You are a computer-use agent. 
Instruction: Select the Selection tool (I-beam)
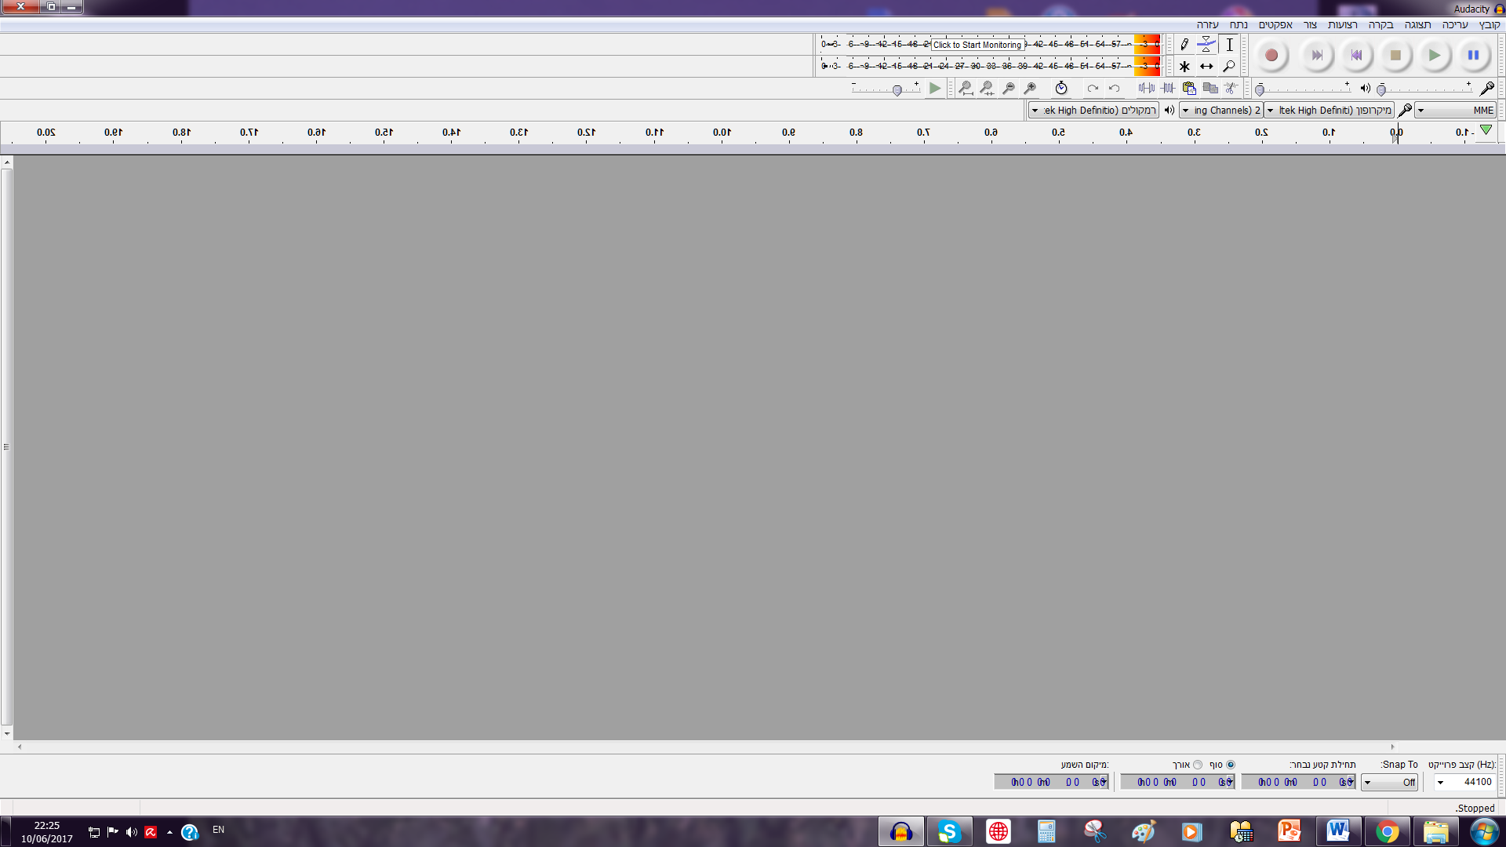coord(1229,45)
